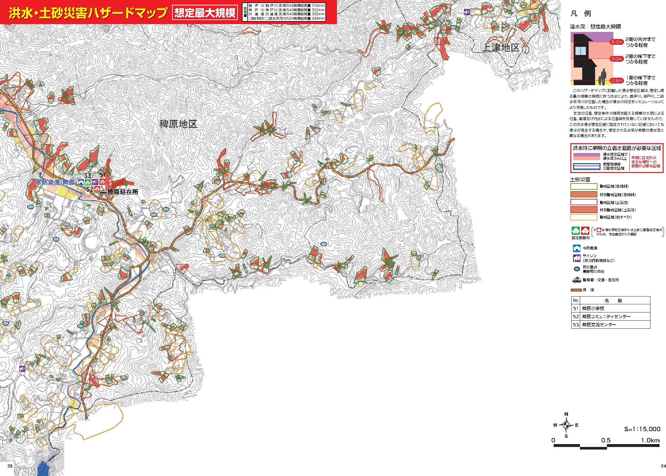Click the black-and-white scale bar
The width and height of the screenshot is (666, 476).
click(606, 446)
